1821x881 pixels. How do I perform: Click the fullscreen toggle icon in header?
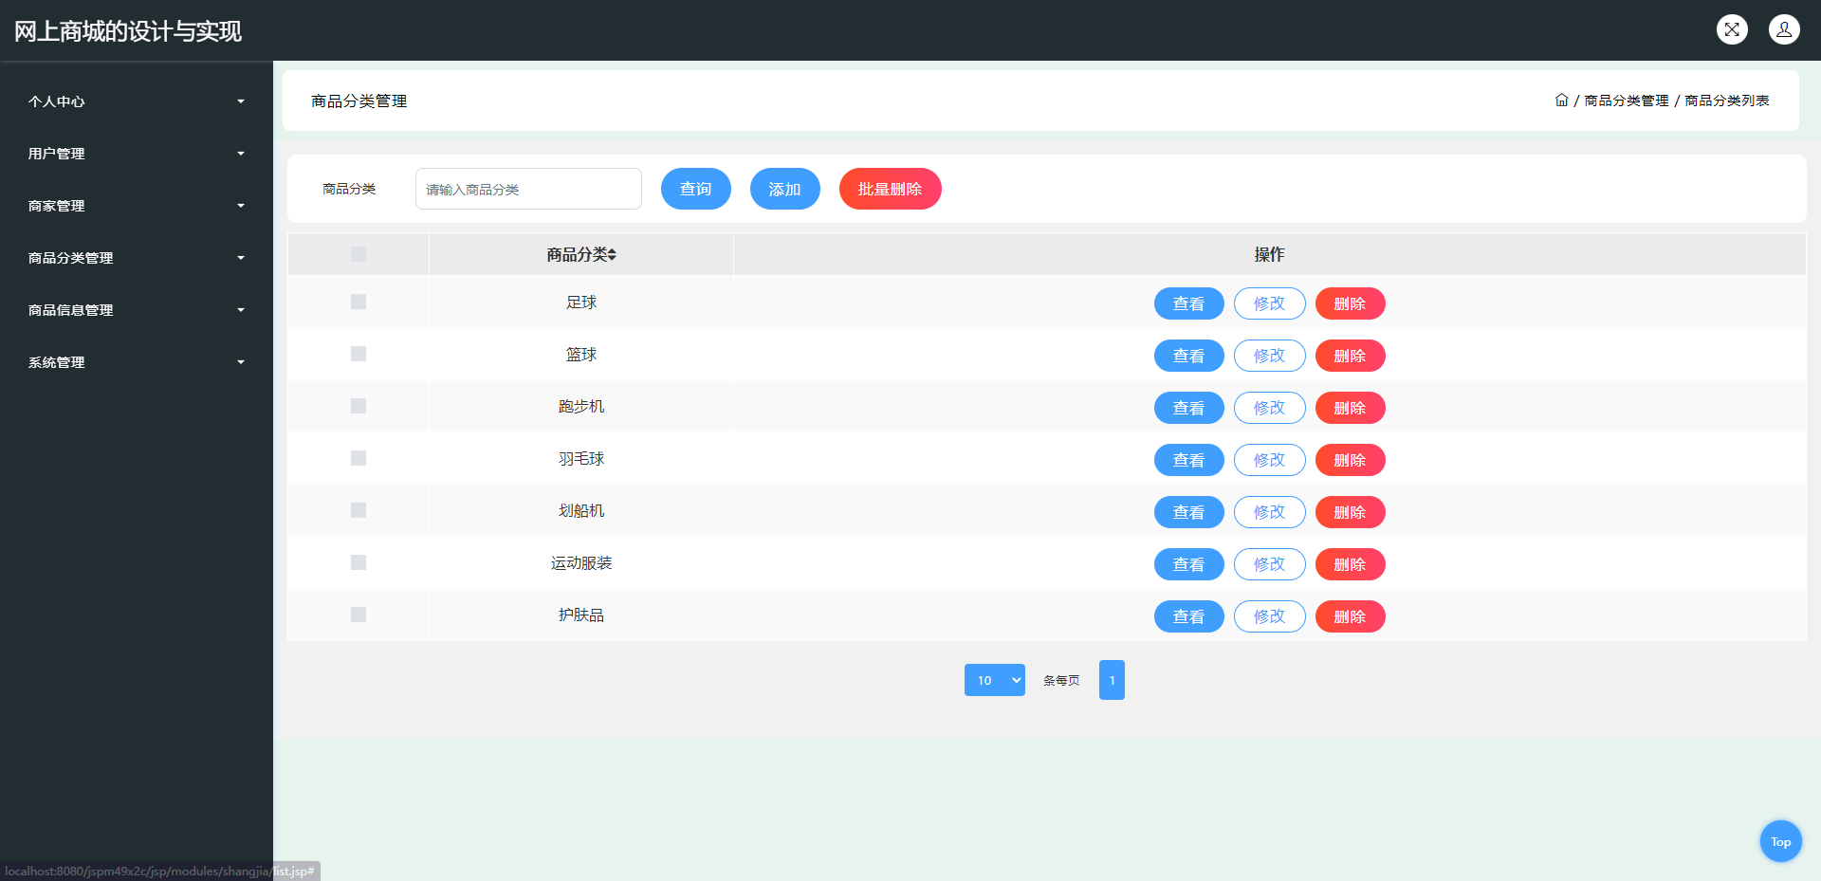click(x=1732, y=29)
